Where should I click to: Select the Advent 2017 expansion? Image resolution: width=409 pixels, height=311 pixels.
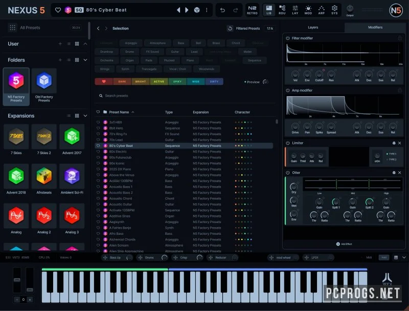(x=72, y=140)
